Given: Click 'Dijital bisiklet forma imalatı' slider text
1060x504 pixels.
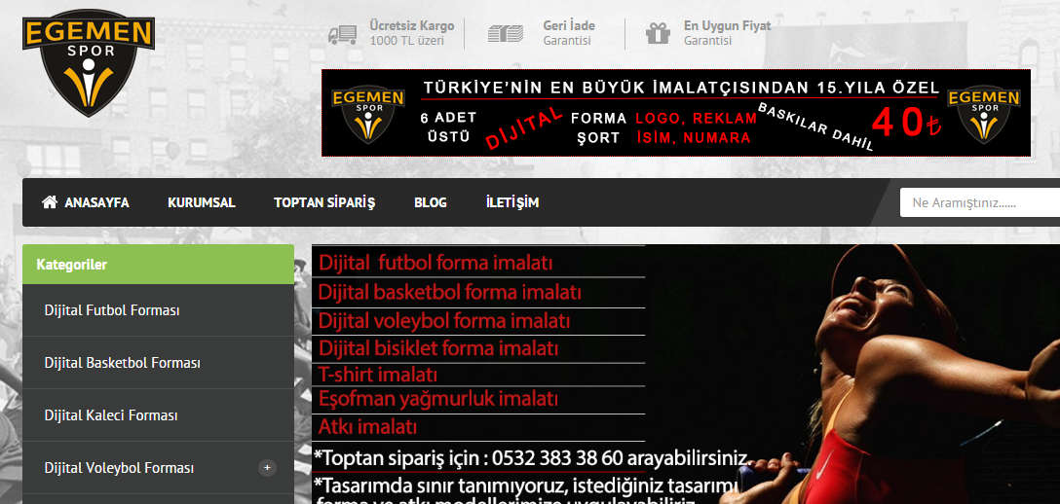Looking at the screenshot, I should tap(438, 349).
